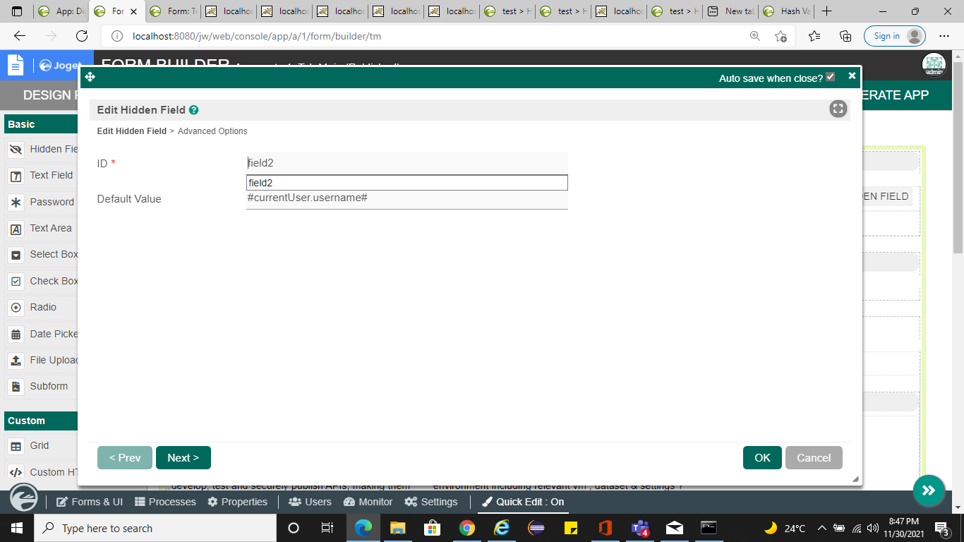The image size is (964, 542).
Task: Click the browser address bar URL
Action: click(257, 36)
